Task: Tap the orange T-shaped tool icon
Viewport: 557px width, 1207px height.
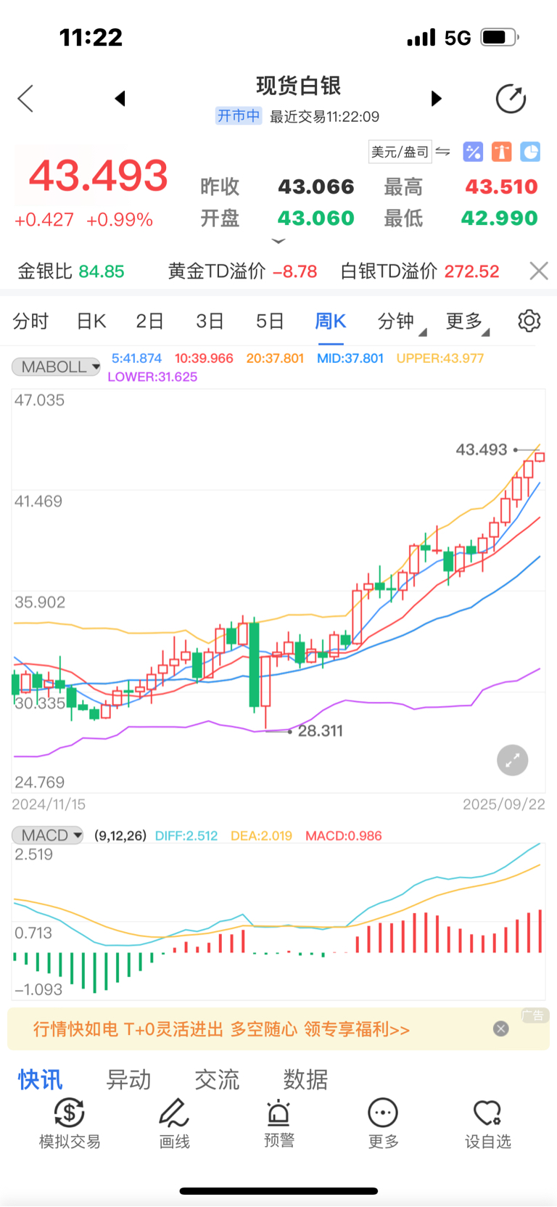Action: point(502,152)
